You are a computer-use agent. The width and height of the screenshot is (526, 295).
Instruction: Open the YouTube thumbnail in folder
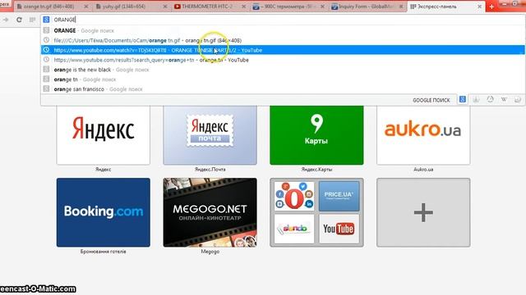tap(339, 229)
